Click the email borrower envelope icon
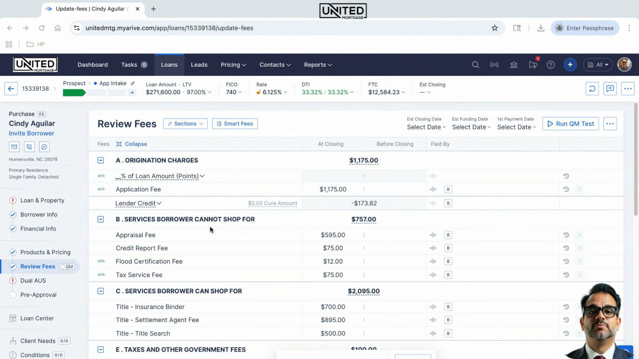 [x=14, y=147]
